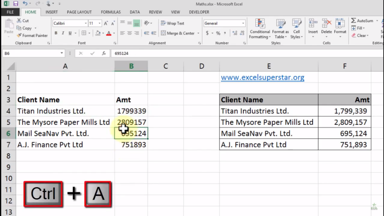This screenshot has width=384, height=216.
Task: Toggle Top Align
Action: (123, 23)
